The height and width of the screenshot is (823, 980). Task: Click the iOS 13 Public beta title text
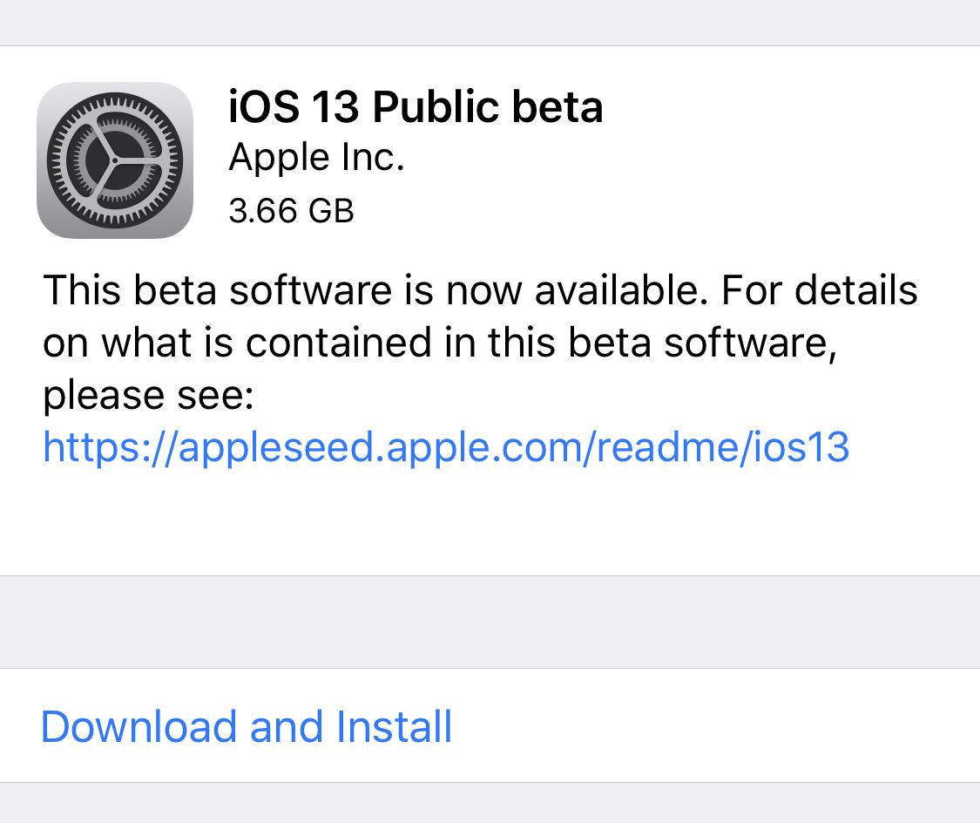point(416,106)
